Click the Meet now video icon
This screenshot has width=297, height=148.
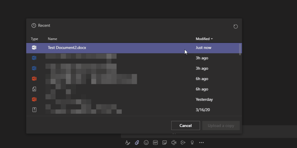(x=174, y=142)
